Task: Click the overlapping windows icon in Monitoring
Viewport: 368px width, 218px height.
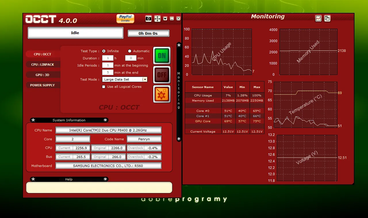Action: [x=327, y=18]
